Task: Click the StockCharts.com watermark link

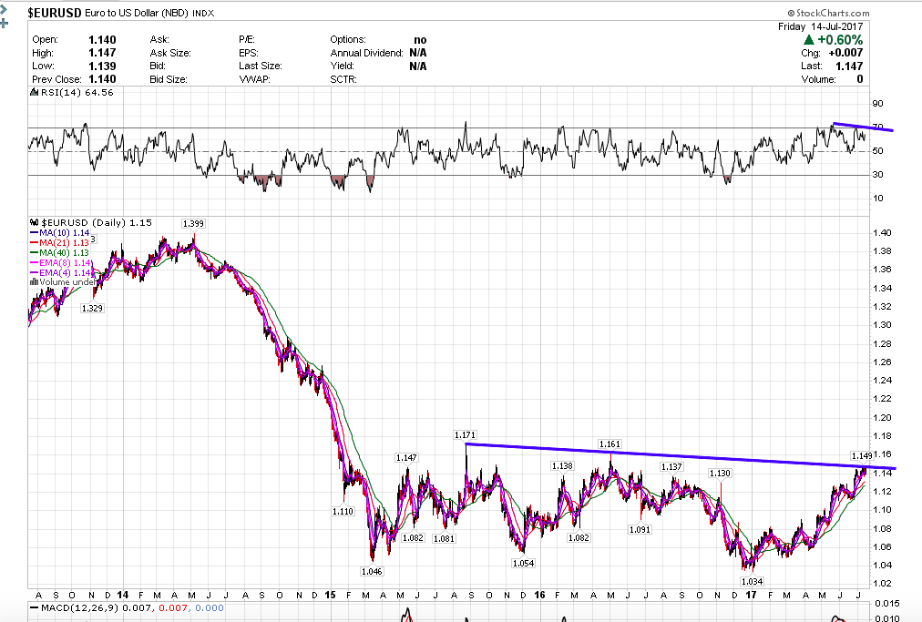Action: [x=833, y=13]
